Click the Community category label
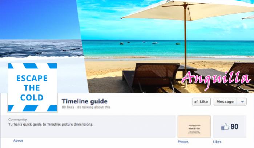The height and width of the screenshot is (148, 254). (17, 120)
